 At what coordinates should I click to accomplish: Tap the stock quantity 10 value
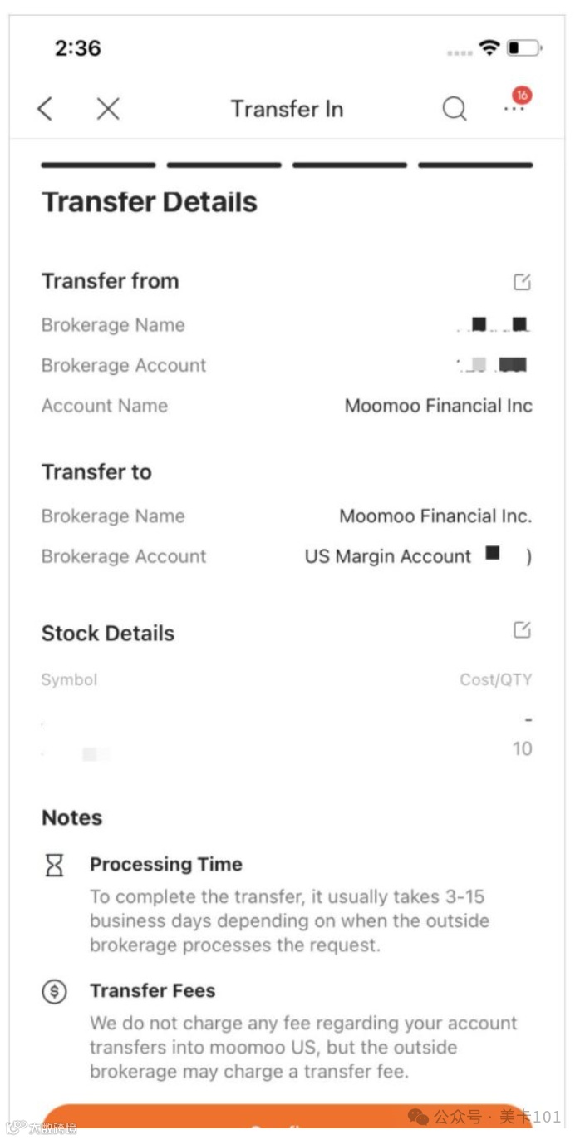coord(522,748)
